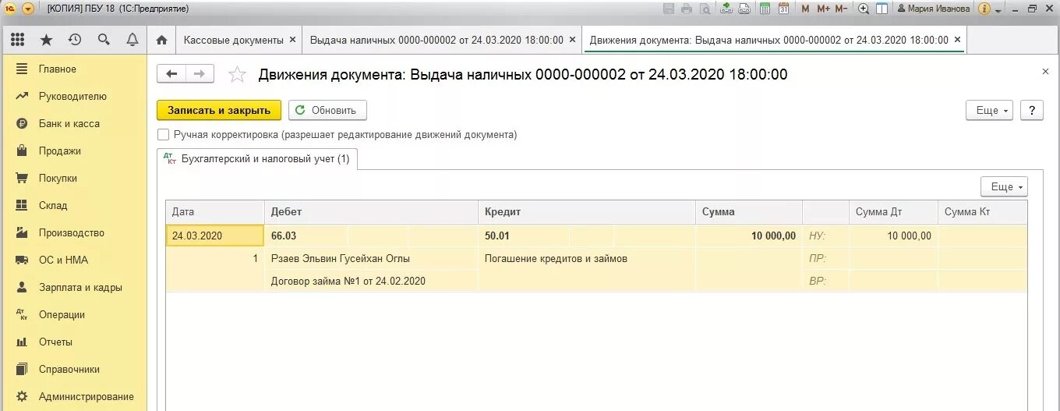Add document to favorites star outline

point(237,75)
